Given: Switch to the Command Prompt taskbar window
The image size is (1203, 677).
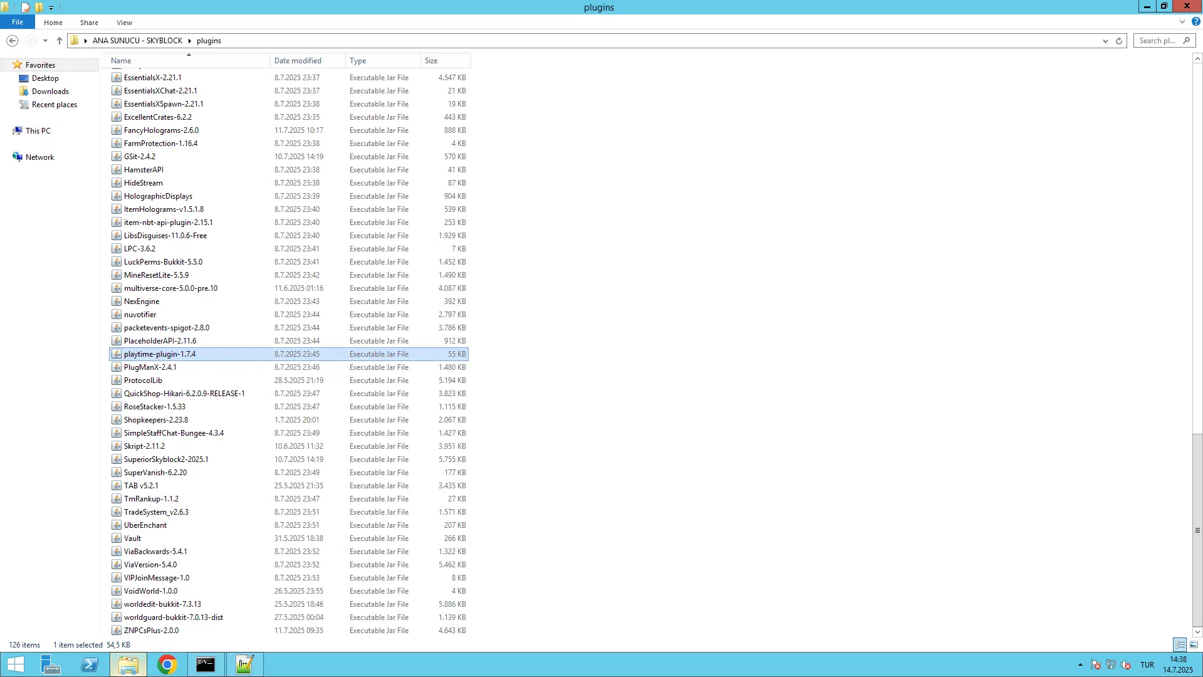Looking at the screenshot, I should click(206, 664).
